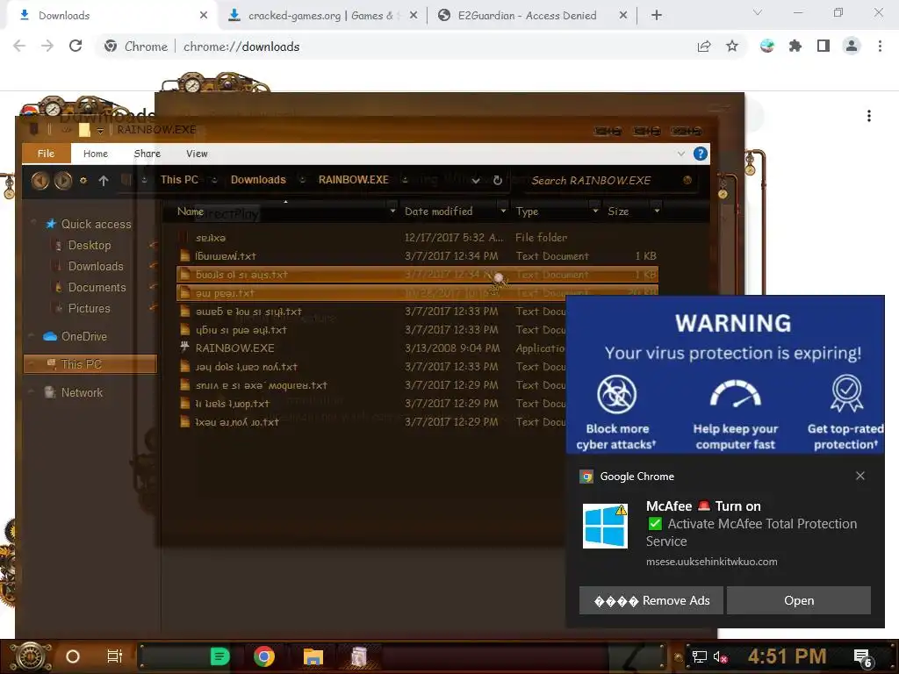Open the Downloads page three-dot menu

click(x=869, y=117)
